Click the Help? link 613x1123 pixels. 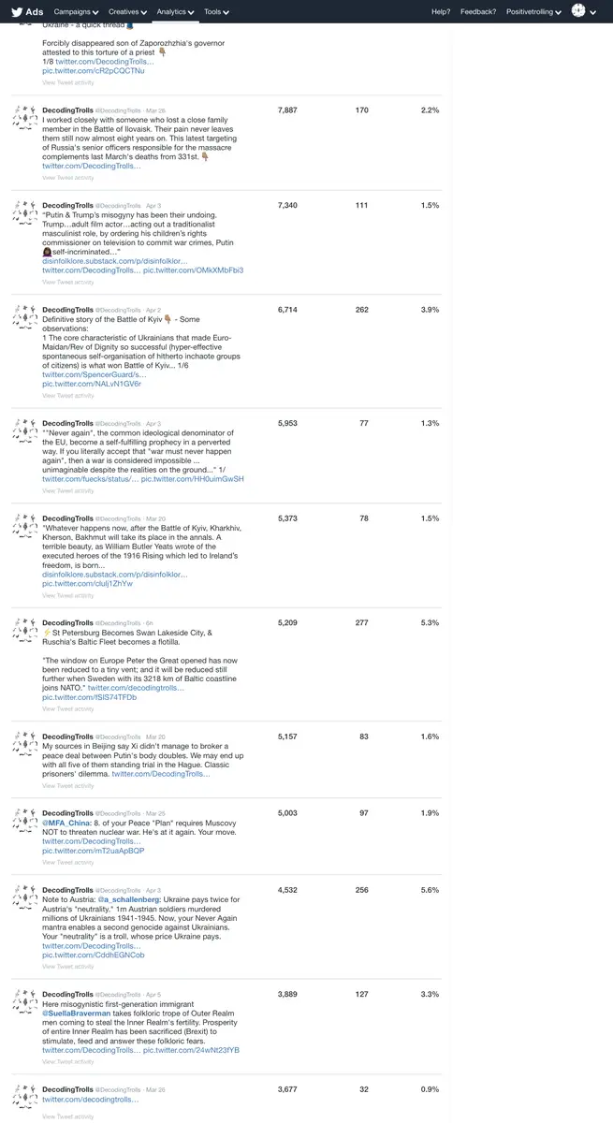(441, 12)
